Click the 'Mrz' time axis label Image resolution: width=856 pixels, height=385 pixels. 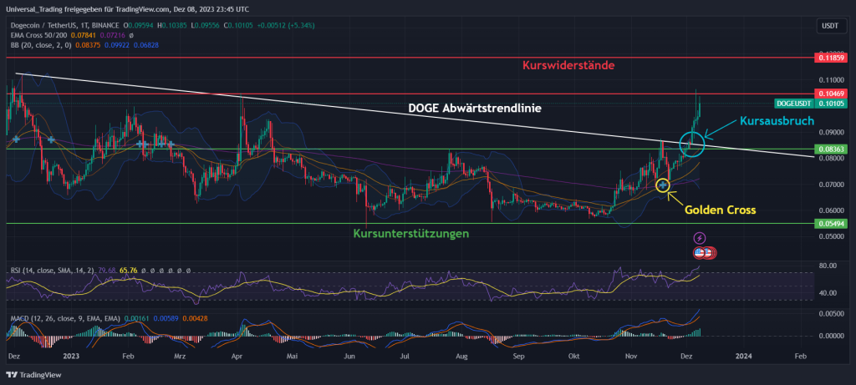(x=180, y=356)
